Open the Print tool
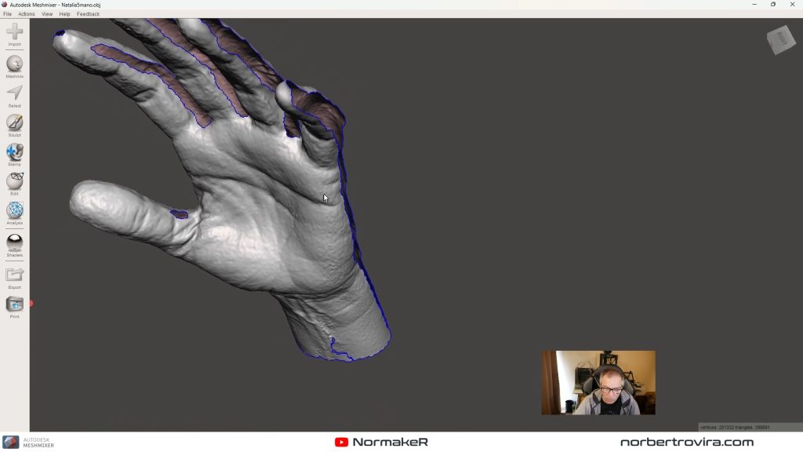Screen dimensions: 803x452 point(14,304)
